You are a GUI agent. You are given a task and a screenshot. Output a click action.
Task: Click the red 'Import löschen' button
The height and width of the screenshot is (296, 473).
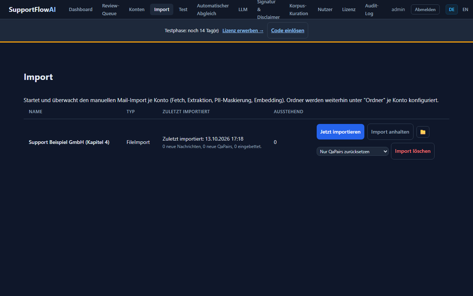[x=413, y=151]
